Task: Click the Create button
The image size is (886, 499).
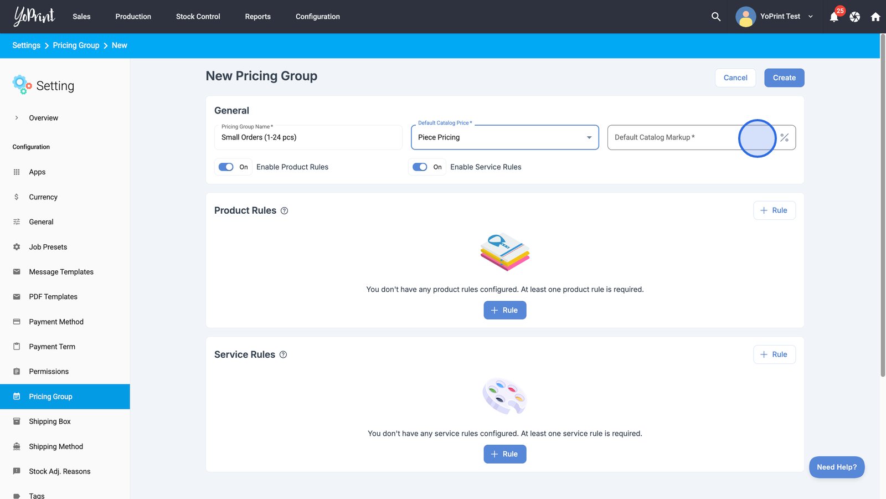Action: (x=784, y=78)
